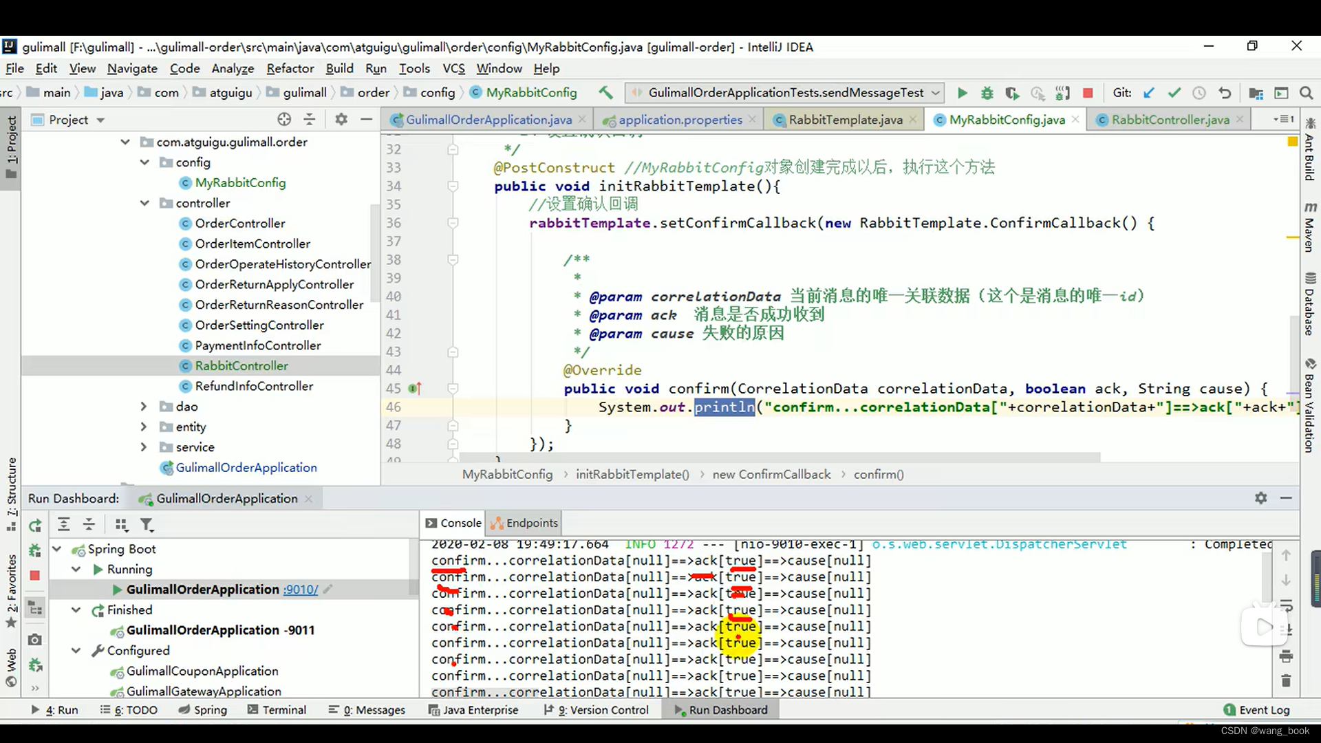The width and height of the screenshot is (1321, 743).
Task: Toggle Group By icon in Run Dashboard
Action: tap(122, 525)
